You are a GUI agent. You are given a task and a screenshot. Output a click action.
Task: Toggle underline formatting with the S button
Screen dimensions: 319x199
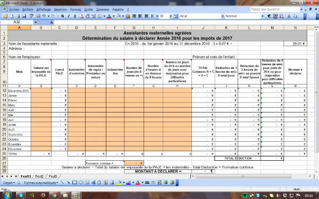click(x=75, y=16)
